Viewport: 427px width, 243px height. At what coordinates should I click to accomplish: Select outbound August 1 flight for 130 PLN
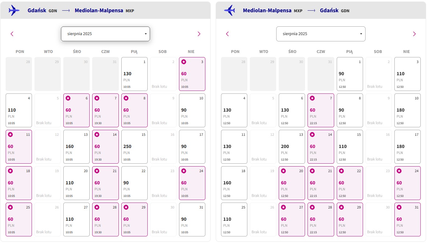click(x=134, y=74)
